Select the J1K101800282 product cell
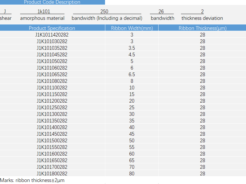The image size is (246, 184). click(x=52, y=174)
